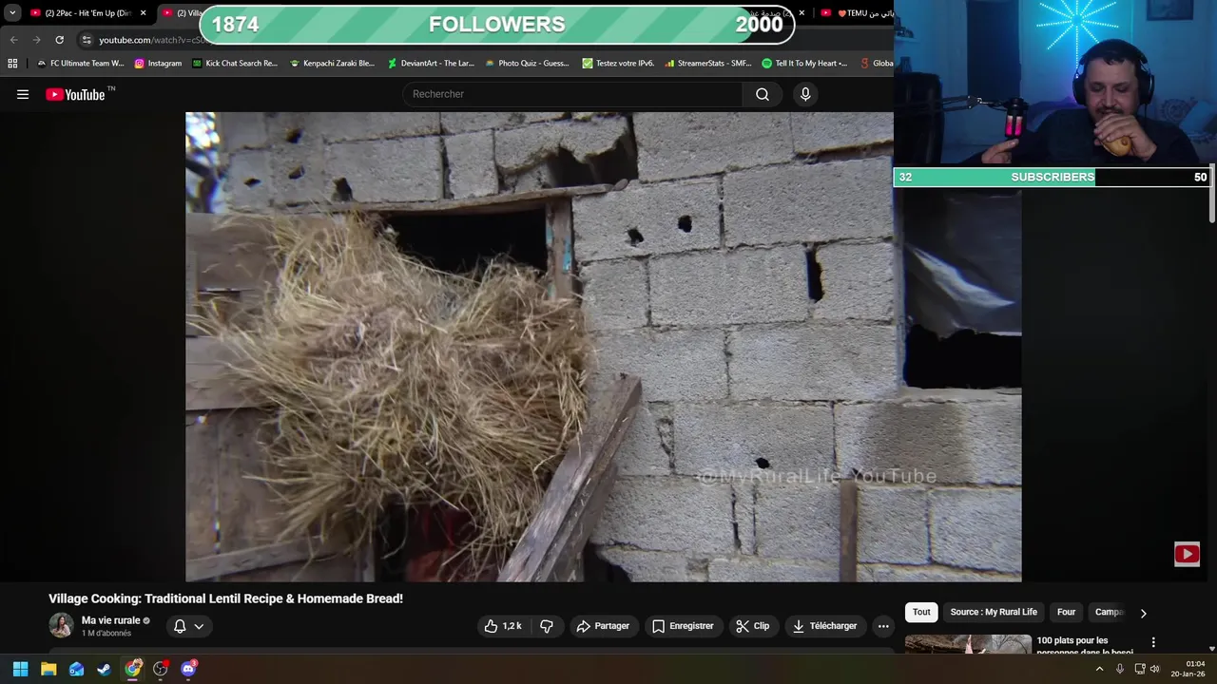The height and width of the screenshot is (684, 1217).
Task: Create a clip with Clip button
Action: click(x=752, y=626)
